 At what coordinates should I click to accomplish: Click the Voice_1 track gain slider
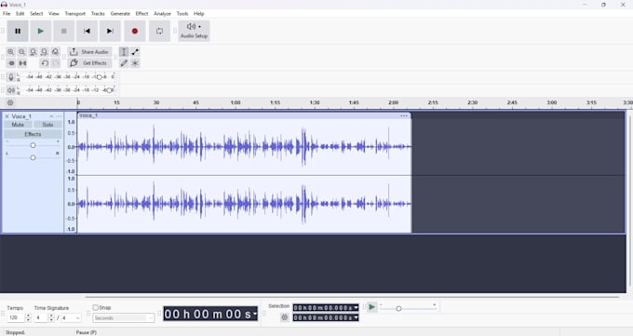point(34,145)
